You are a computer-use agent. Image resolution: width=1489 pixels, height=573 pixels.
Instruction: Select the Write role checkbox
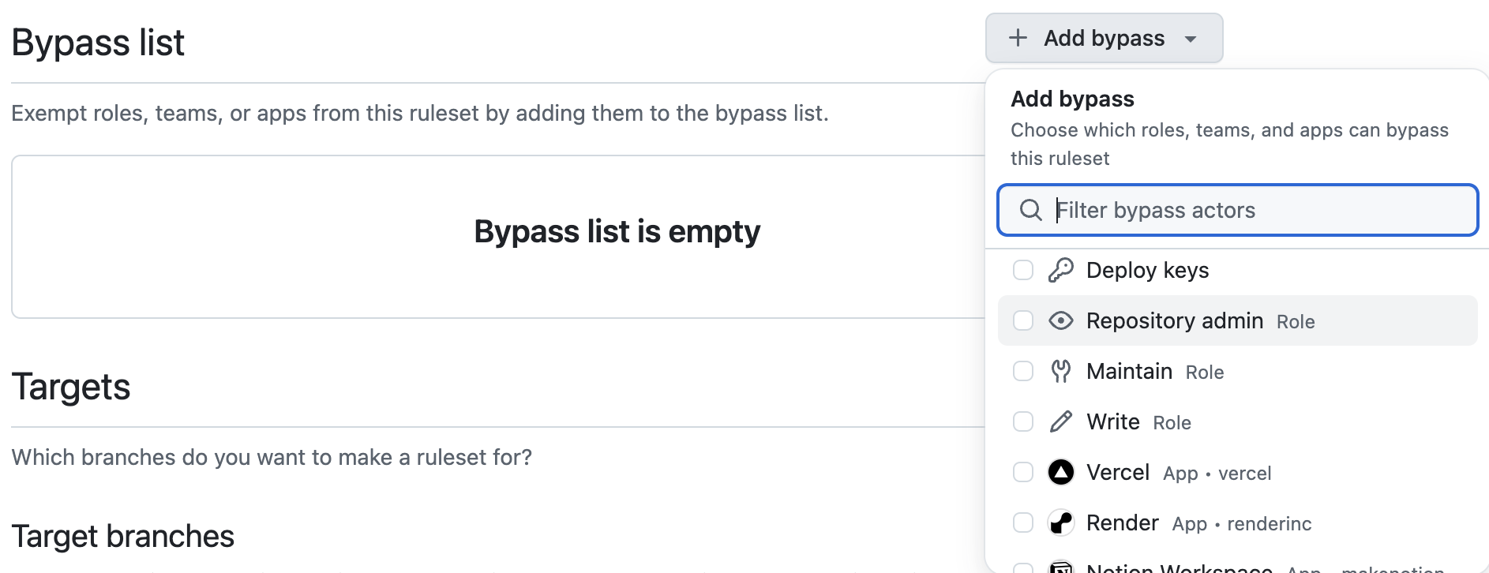[x=1023, y=421]
